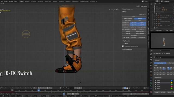Toggle the Auto Keying On indicator
This screenshot has height=97, width=174.
114,9
